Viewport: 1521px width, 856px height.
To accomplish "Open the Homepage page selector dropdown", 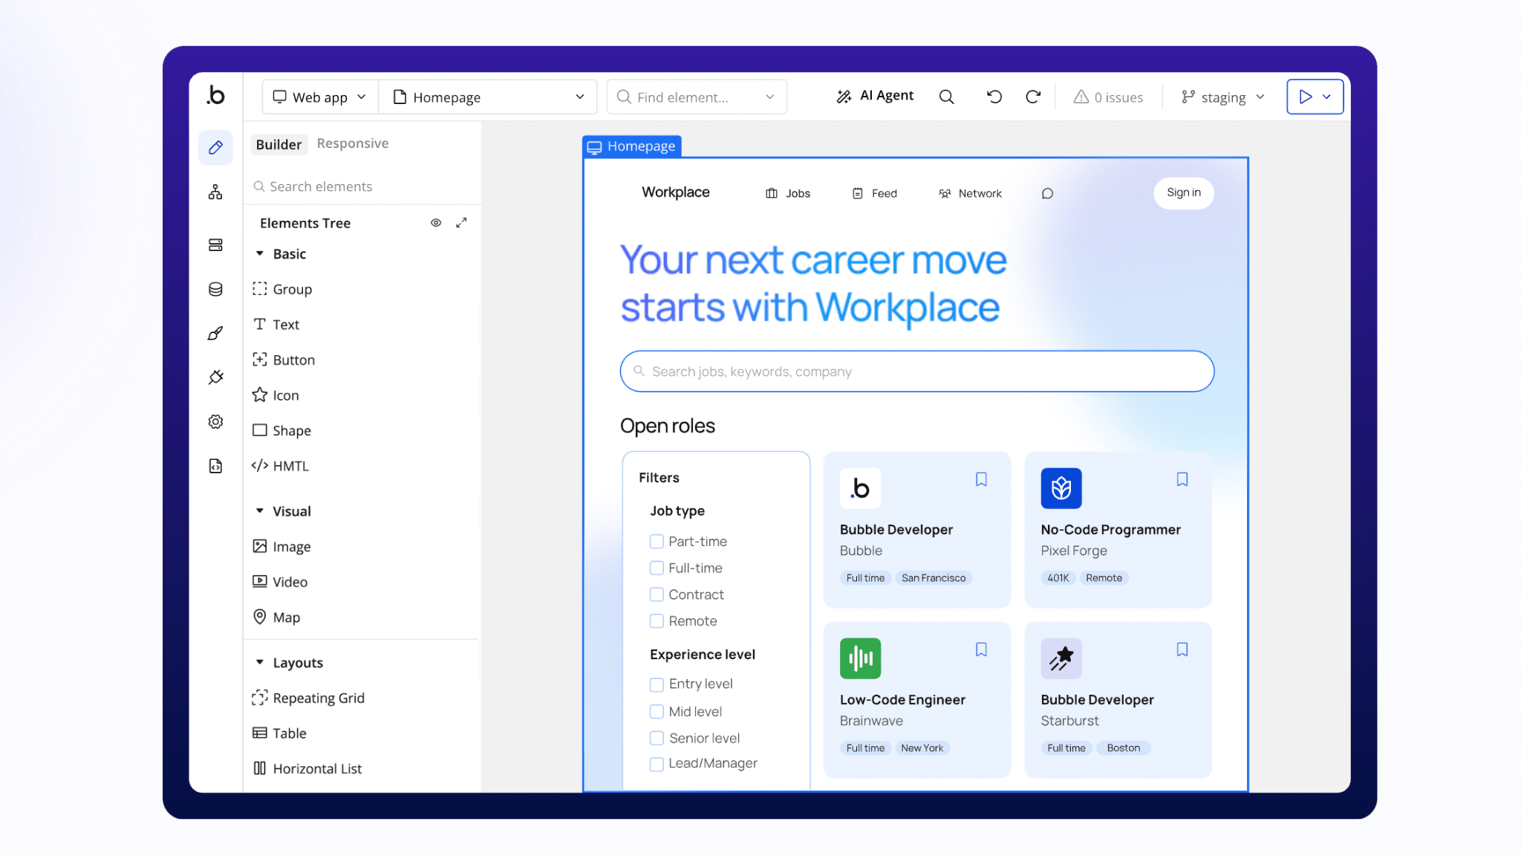I will click(x=488, y=97).
